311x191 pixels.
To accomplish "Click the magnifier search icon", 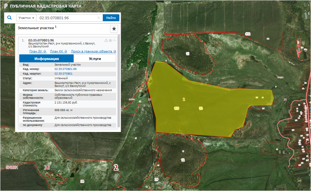I will click(9, 18).
